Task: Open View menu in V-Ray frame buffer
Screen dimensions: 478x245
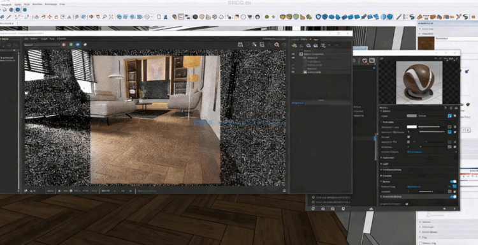Action: [52, 39]
